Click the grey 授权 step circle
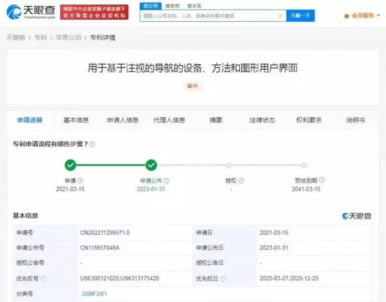This screenshot has height=302, width=386. tap(229, 165)
